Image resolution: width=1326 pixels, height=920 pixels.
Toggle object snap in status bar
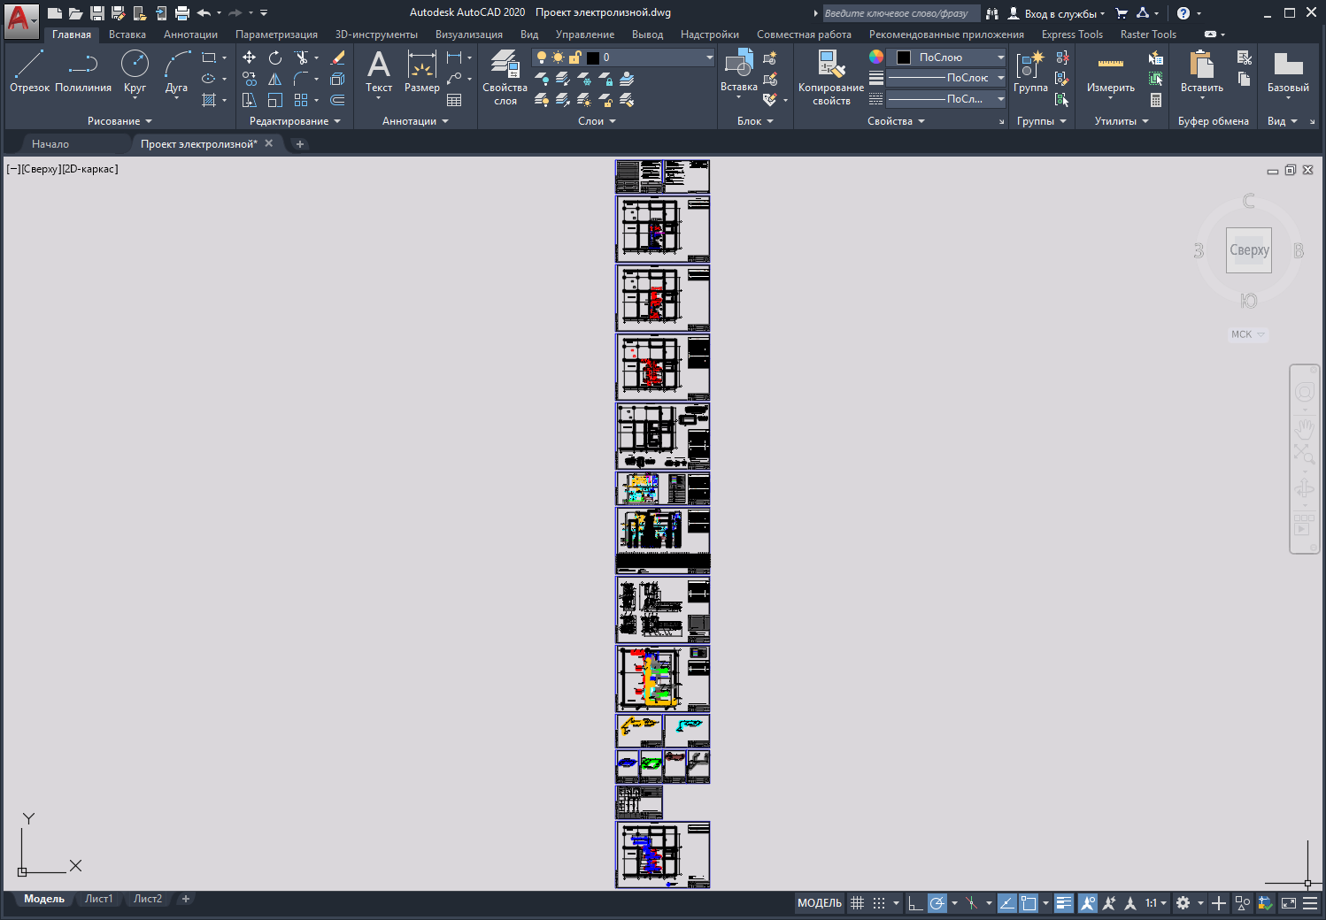[x=1029, y=903]
